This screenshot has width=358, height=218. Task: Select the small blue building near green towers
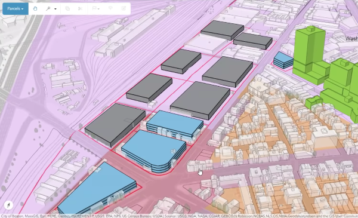283,60
